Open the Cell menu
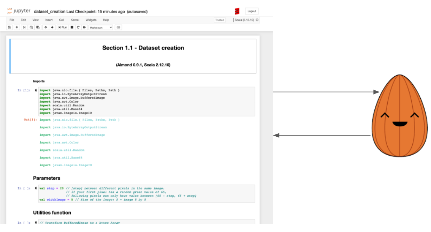Image resolution: width=431 pixels, height=232 pixels. pos(62,20)
